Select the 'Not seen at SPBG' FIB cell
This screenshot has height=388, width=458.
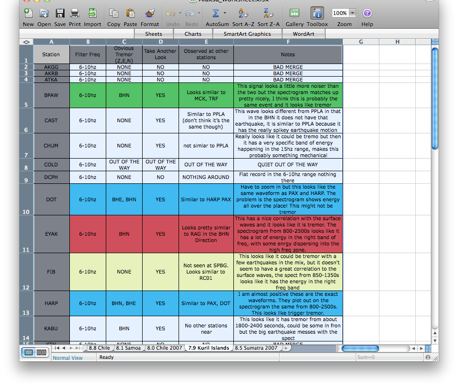tap(206, 272)
